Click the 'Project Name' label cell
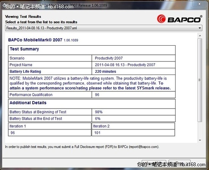Screen dimensions: 209x170 click(50, 65)
